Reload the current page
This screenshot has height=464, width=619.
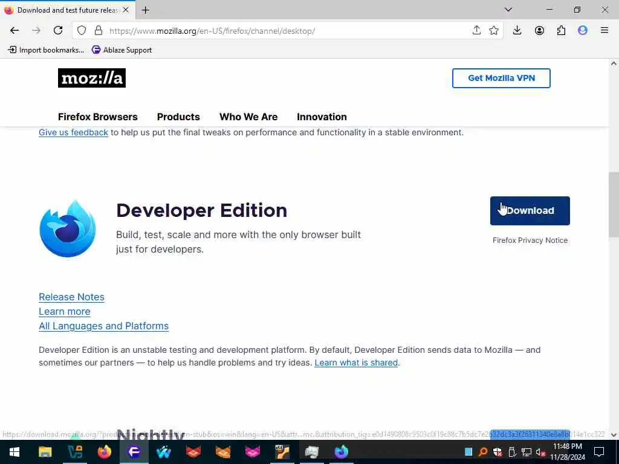point(58,31)
